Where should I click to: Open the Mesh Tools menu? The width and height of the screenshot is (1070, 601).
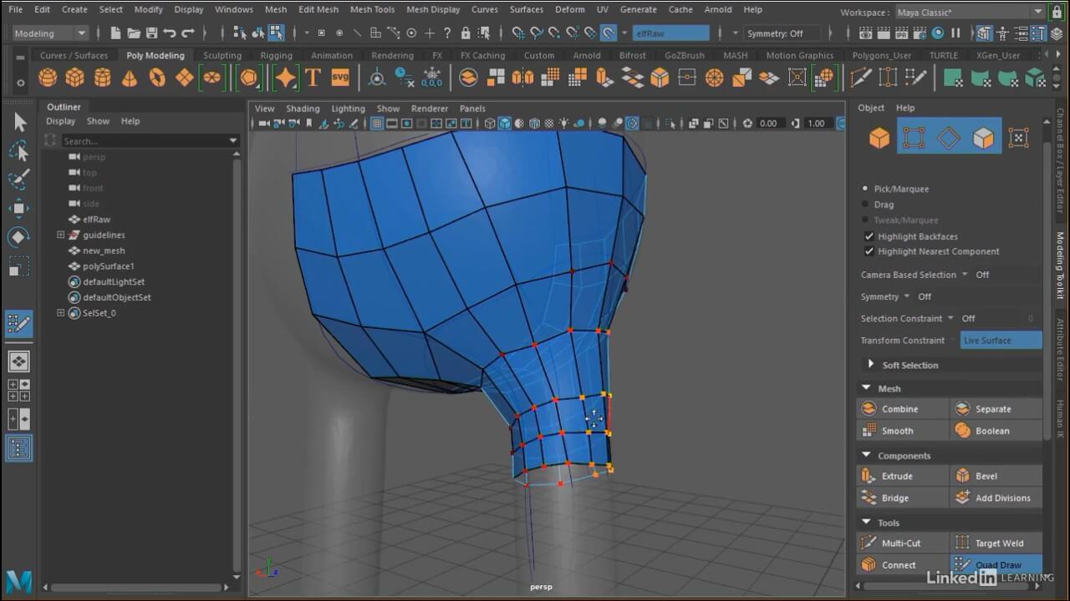[372, 9]
